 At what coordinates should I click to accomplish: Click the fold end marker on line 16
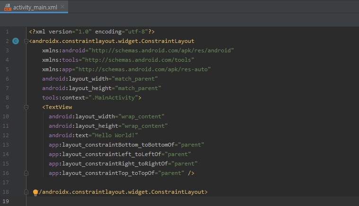click(26, 173)
